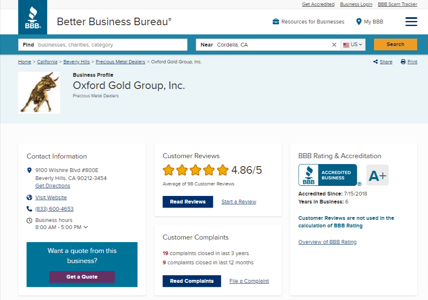This screenshot has width=428, height=300.
Task: Call the (833) 600-4653 number link
Action: (x=54, y=209)
